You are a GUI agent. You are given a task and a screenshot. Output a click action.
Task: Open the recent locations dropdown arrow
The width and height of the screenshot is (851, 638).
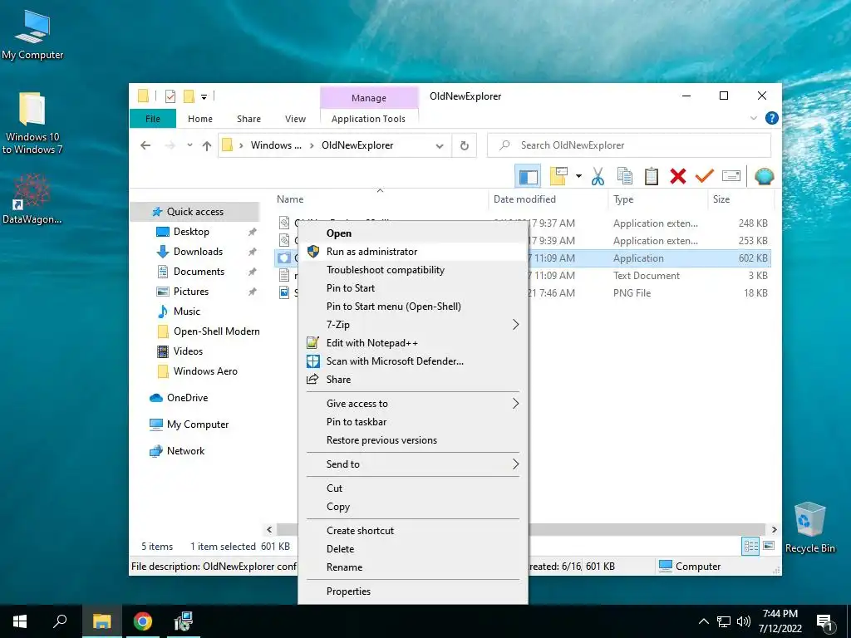click(x=189, y=145)
